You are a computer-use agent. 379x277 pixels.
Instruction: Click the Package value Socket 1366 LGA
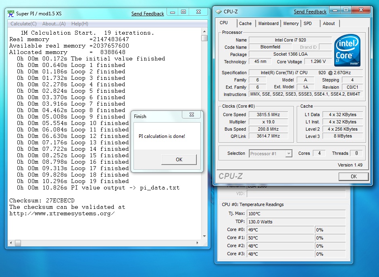290,54
